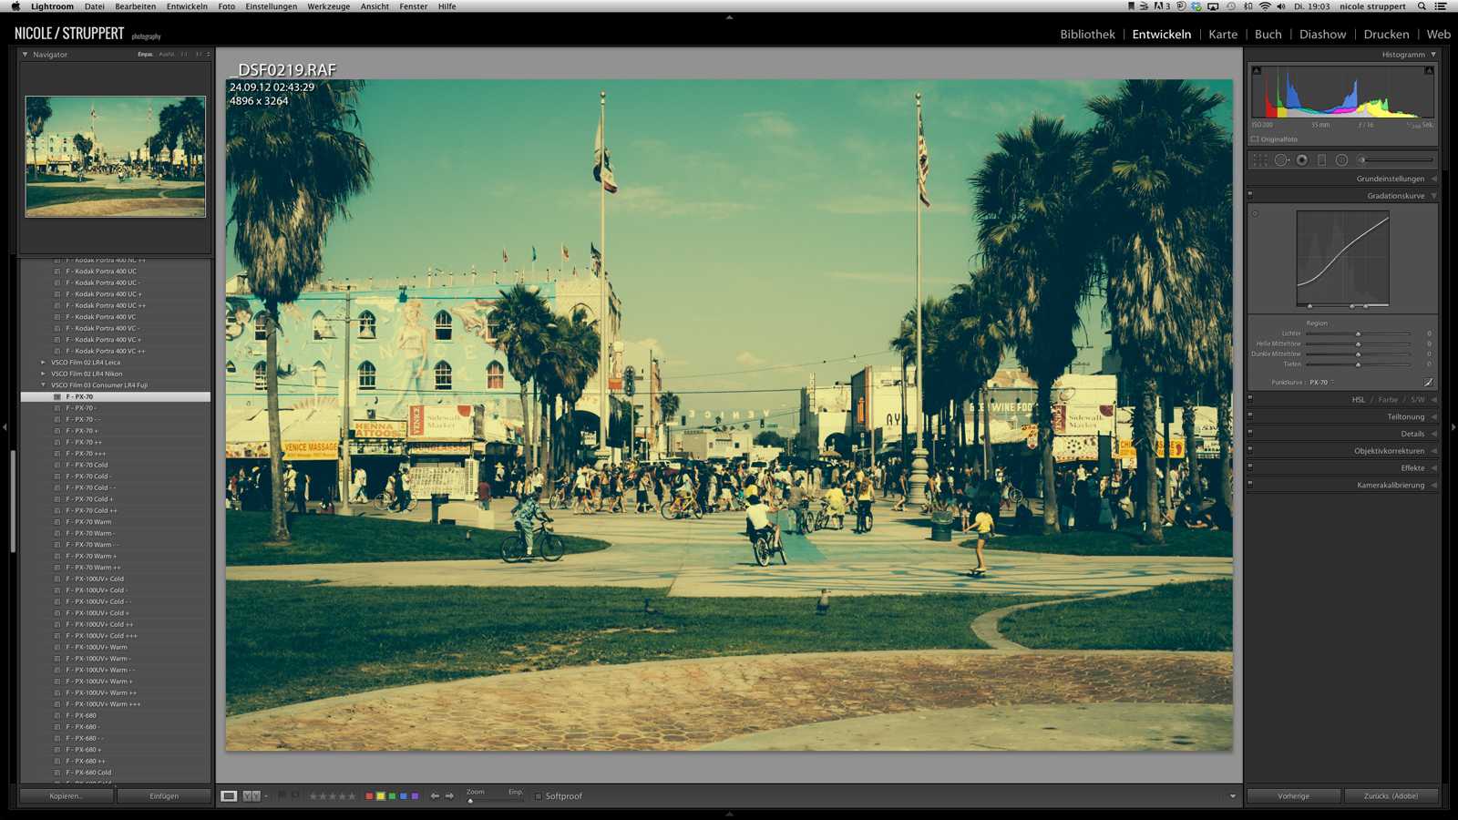Open the Bibliothek module
Screen dimensions: 1458x820
[x=1087, y=35]
